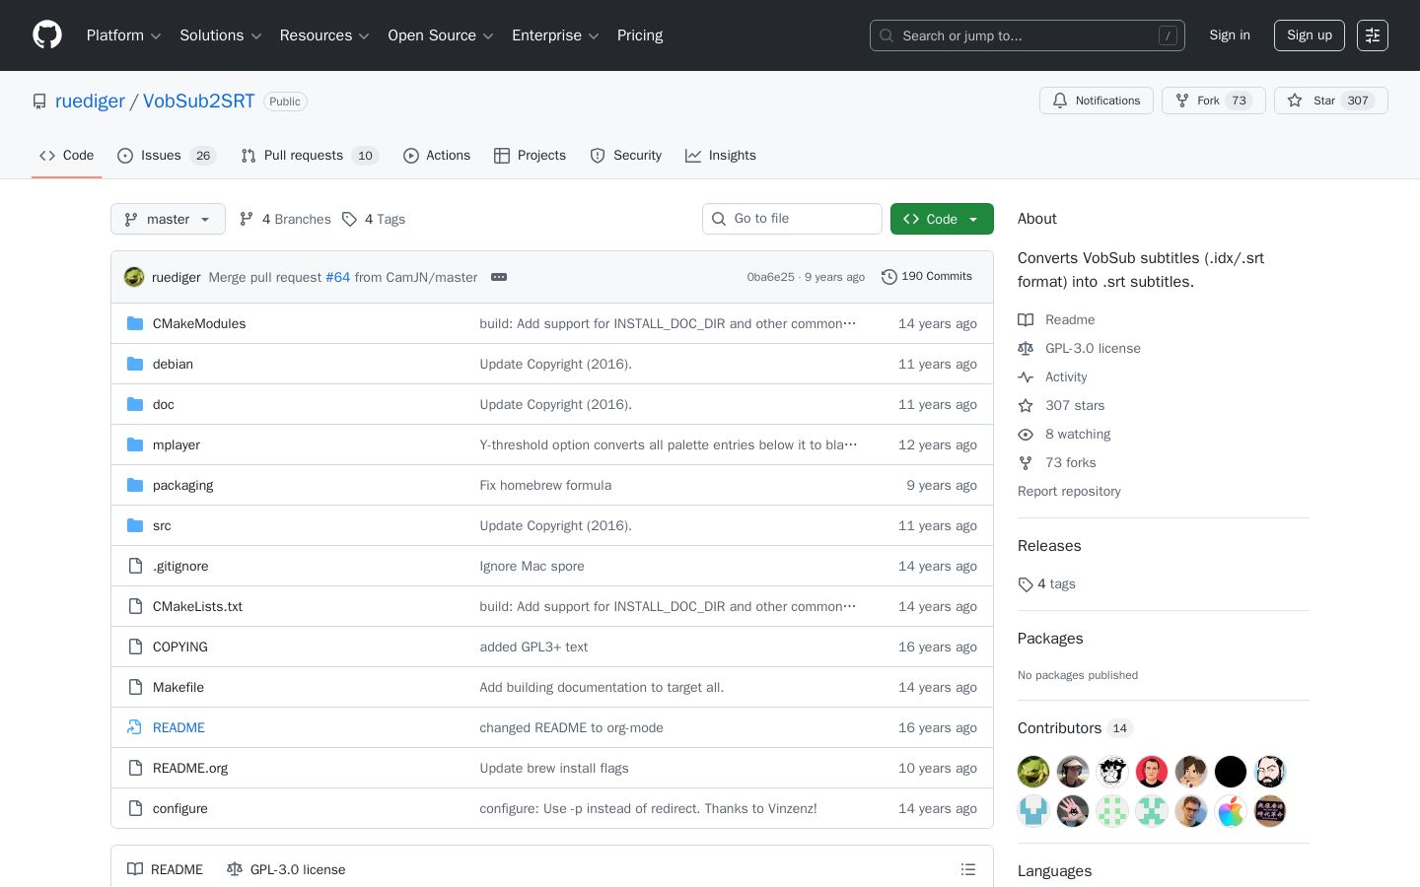
Task: Open Readme link in About sidebar
Action: (x=1057, y=319)
